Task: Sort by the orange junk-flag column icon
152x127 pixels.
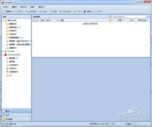Action: 110,20
